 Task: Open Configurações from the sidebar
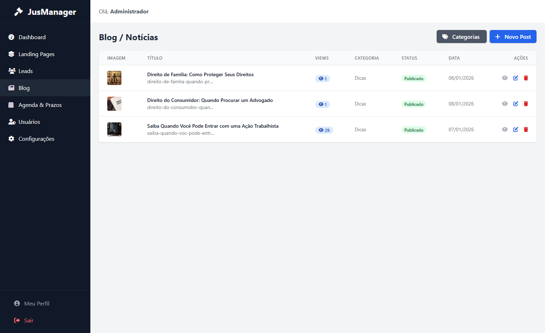click(x=36, y=139)
